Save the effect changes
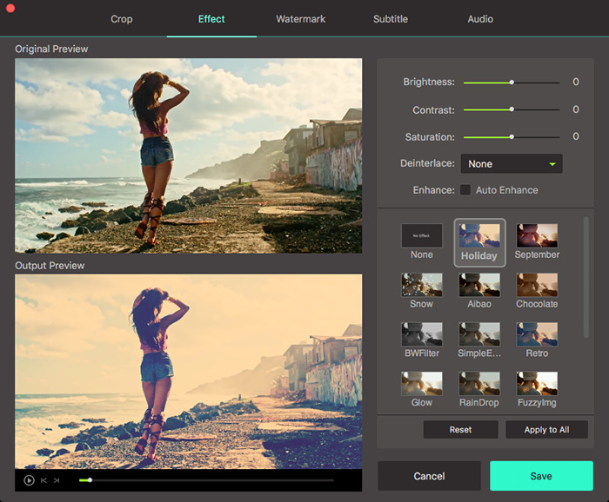The image size is (609, 502). 541,476
